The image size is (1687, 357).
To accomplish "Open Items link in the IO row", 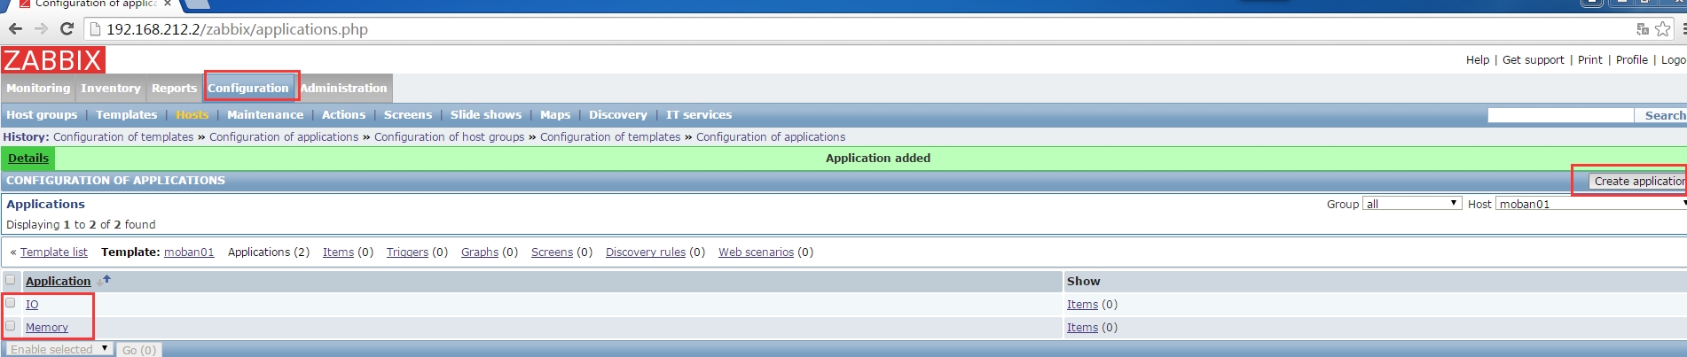I will click(1082, 304).
